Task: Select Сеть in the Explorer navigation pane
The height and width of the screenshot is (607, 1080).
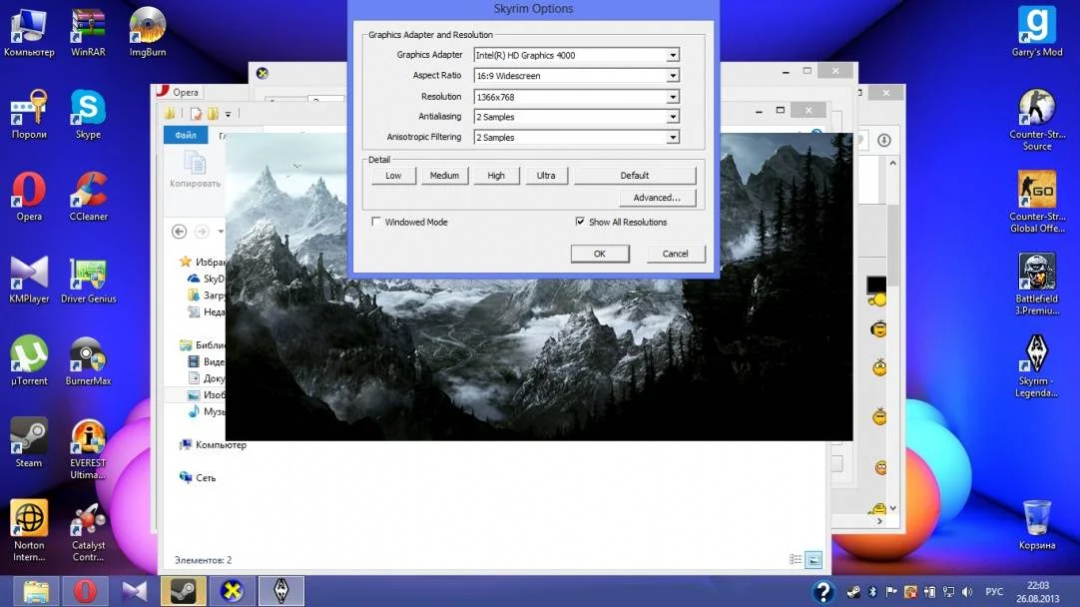Action: 198,477
